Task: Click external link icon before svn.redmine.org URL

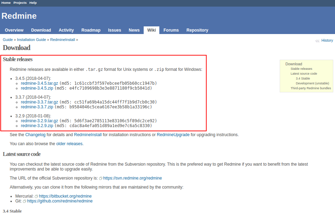Action: 101,178
